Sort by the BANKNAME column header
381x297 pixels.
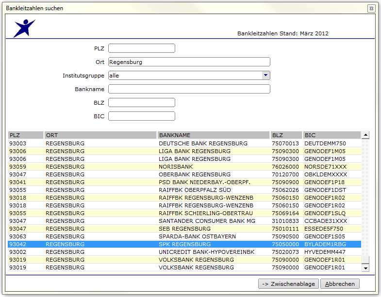[x=213, y=135]
